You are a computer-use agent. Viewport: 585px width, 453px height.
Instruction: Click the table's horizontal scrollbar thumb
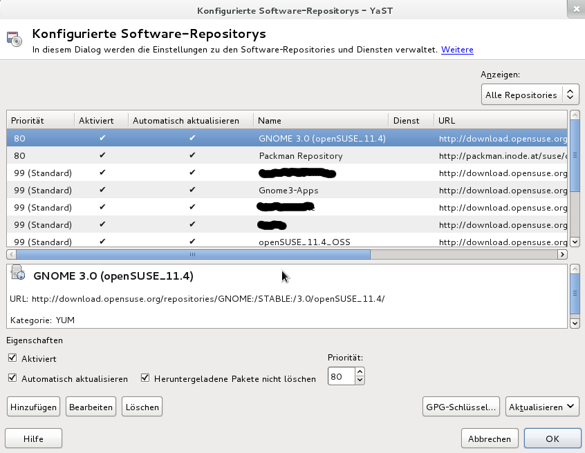click(193, 254)
